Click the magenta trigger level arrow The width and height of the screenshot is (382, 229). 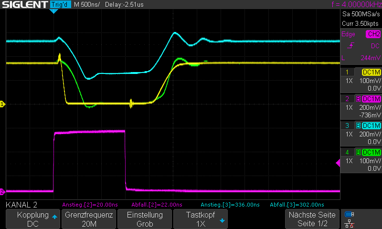(338, 163)
